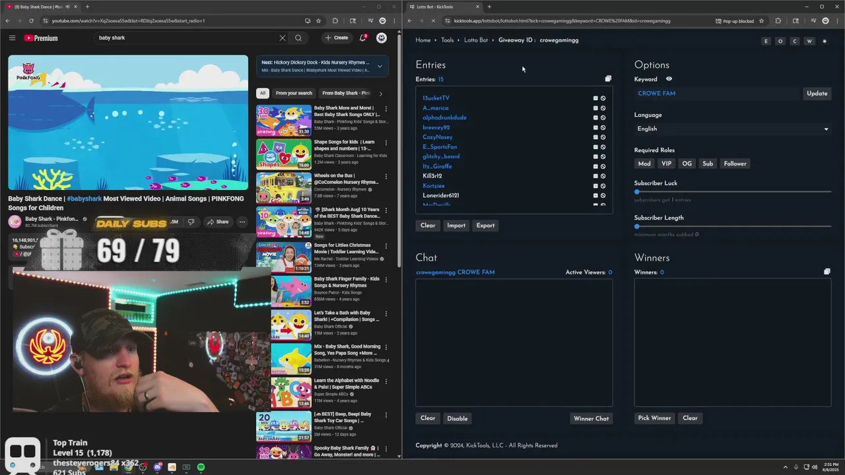Screen dimensions: 845x475
Task: Reload the YouTube browser page
Action: (32, 21)
